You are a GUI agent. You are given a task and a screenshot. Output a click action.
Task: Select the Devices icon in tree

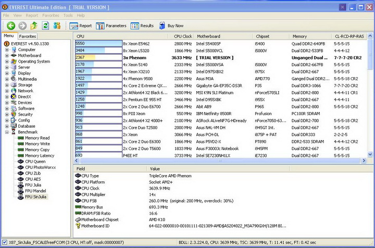(14, 103)
